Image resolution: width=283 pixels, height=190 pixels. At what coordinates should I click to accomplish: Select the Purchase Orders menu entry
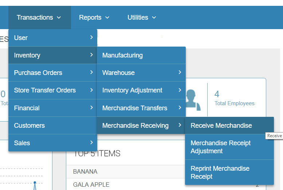(53, 73)
